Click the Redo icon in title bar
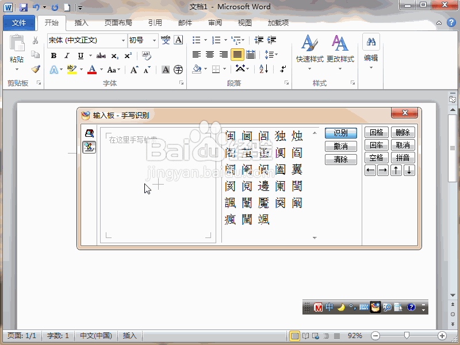Screen dimensions: 460x345 (x=55, y=7)
